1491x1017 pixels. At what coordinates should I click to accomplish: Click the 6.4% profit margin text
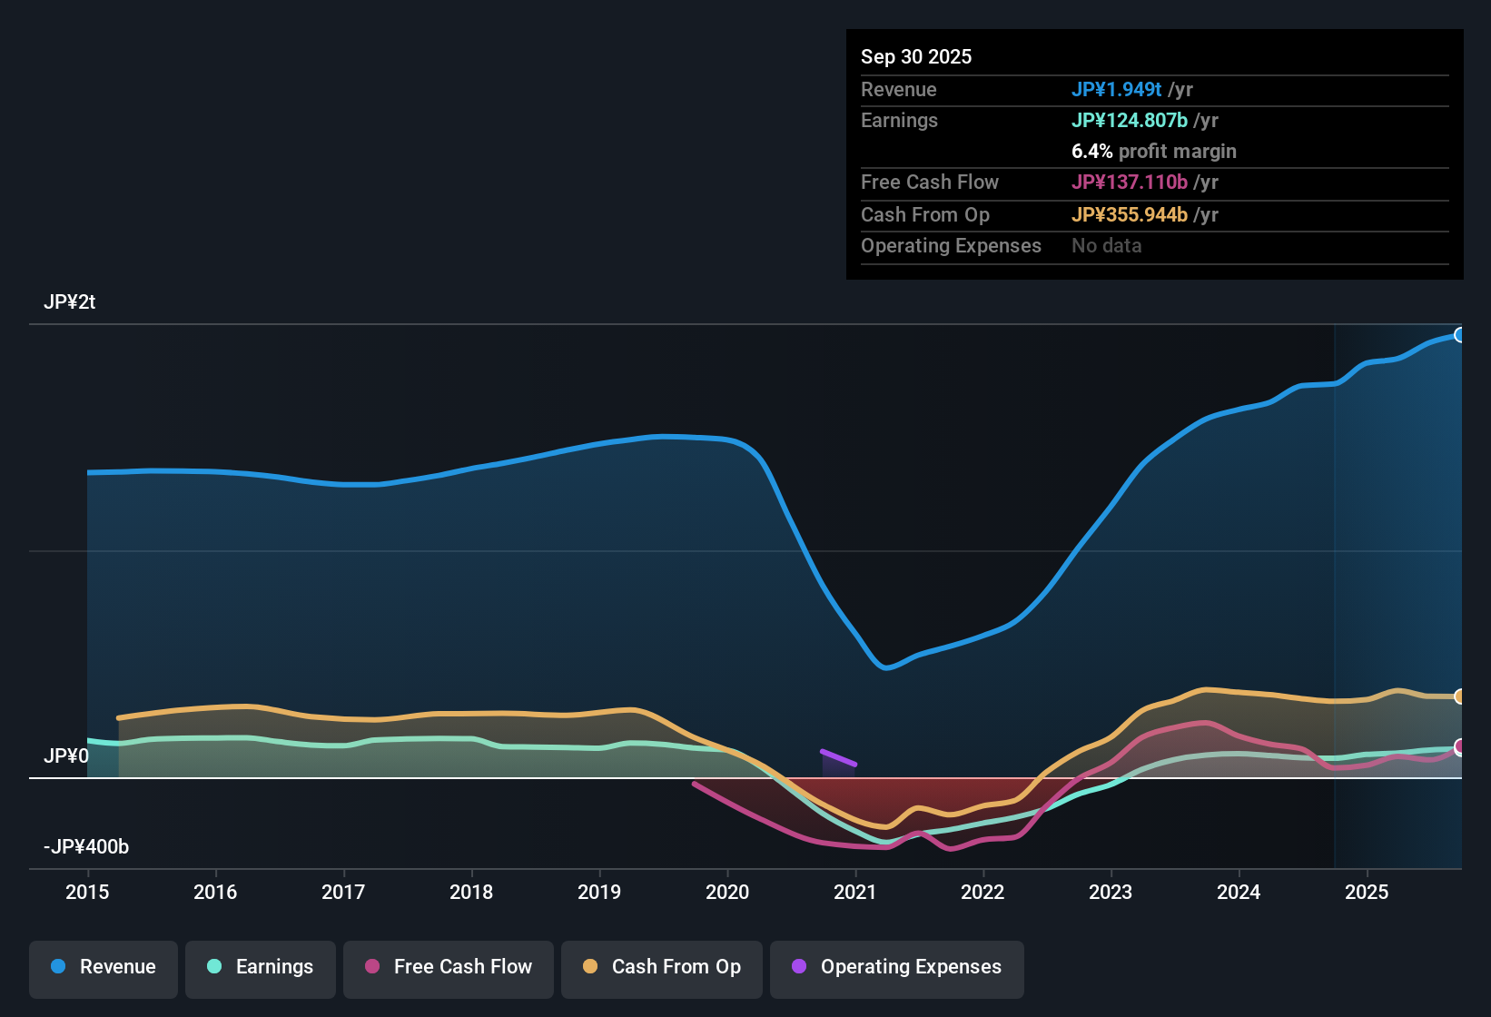(1154, 152)
